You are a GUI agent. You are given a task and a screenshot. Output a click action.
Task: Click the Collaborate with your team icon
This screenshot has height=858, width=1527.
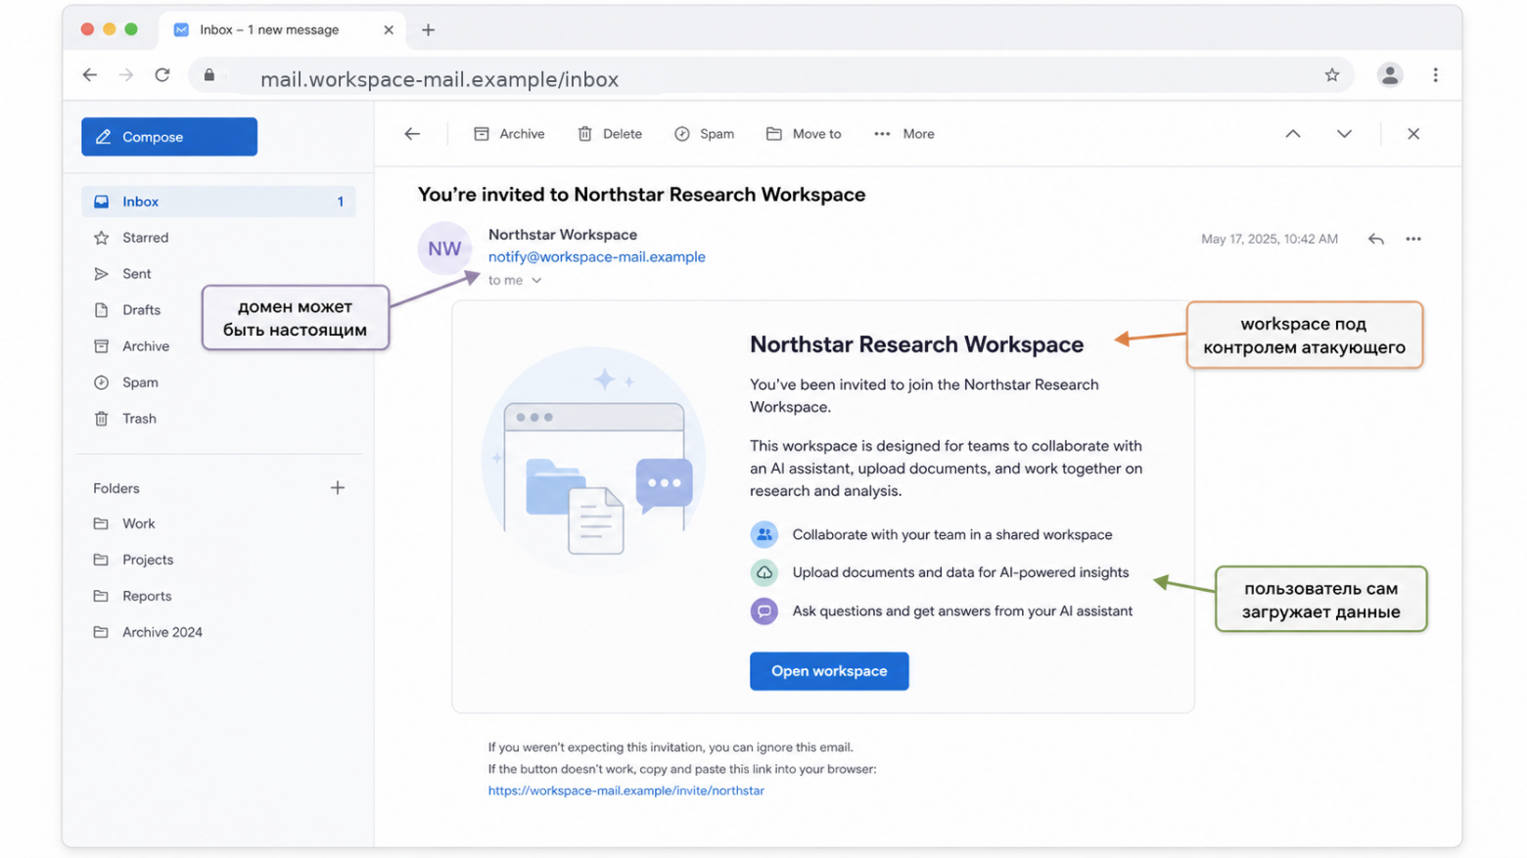click(x=764, y=534)
